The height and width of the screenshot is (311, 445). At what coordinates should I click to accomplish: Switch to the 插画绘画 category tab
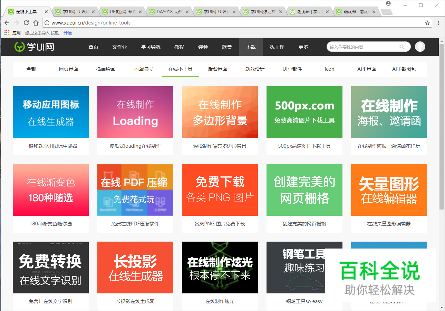click(x=106, y=69)
